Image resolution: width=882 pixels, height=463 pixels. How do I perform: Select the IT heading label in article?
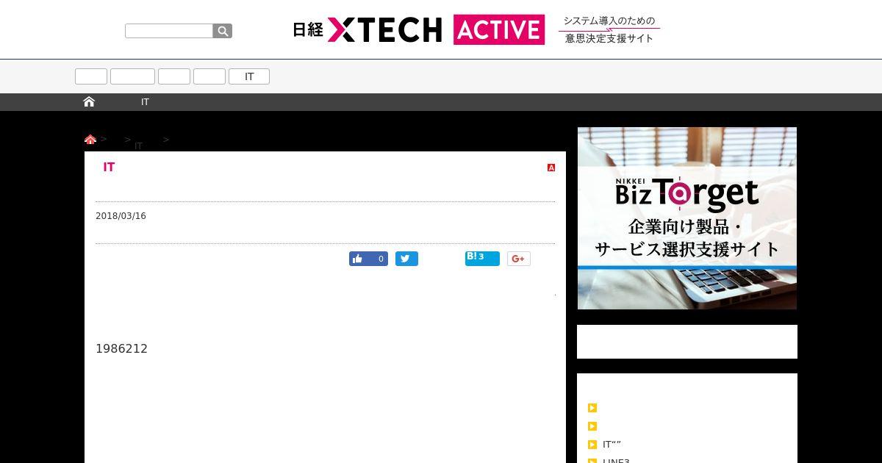pyautogui.click(x=109, y=168)
